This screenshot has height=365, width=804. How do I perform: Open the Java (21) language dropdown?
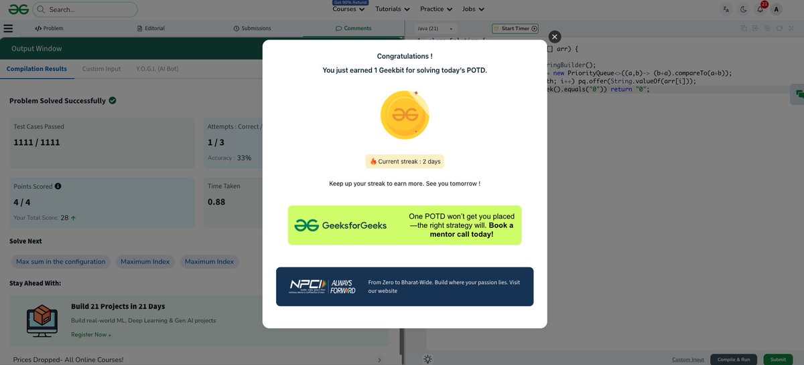point(435,29)
